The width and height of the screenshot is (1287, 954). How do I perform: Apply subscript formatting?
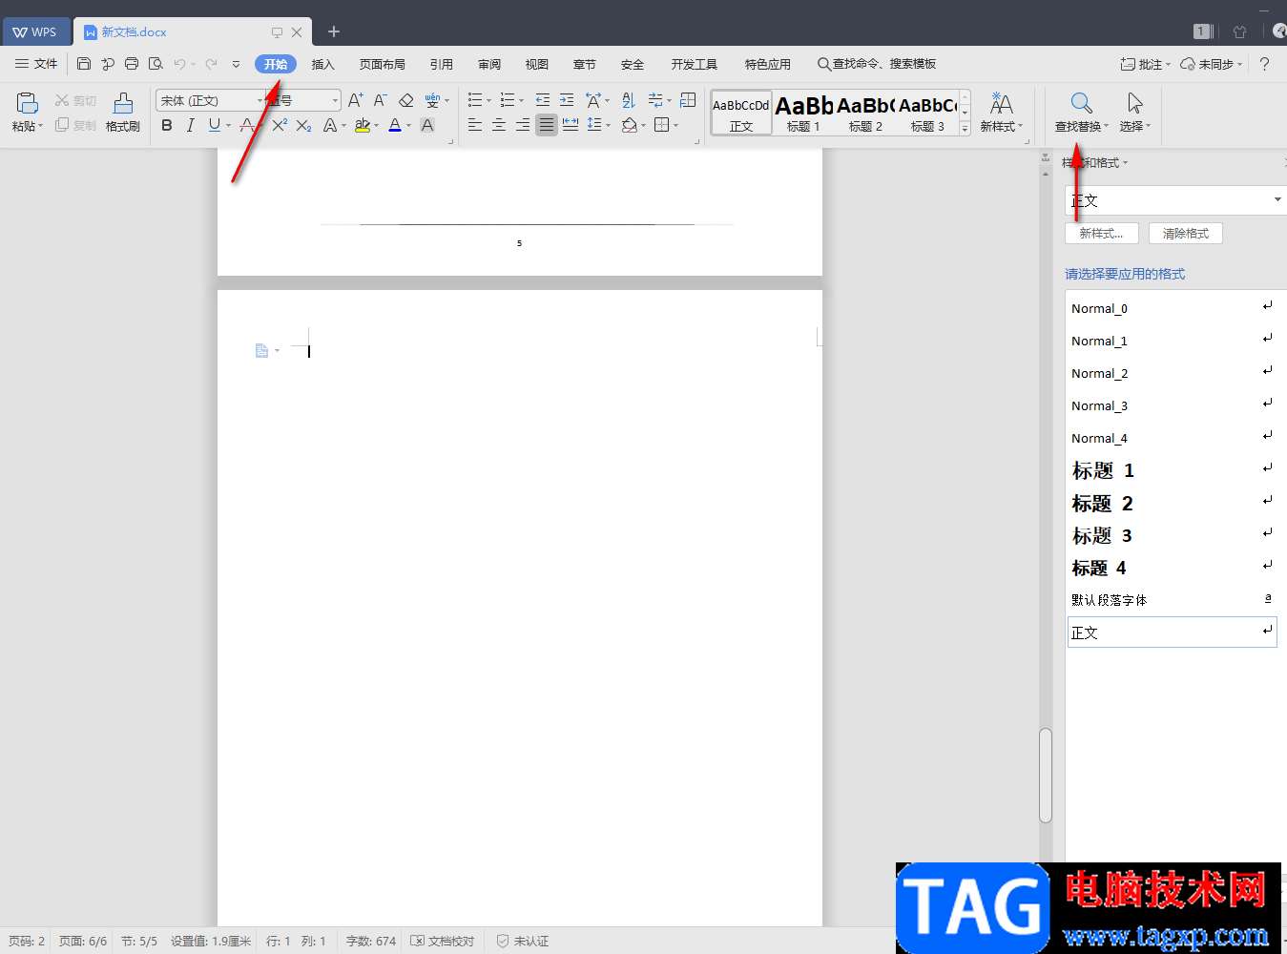pos(303,125)
